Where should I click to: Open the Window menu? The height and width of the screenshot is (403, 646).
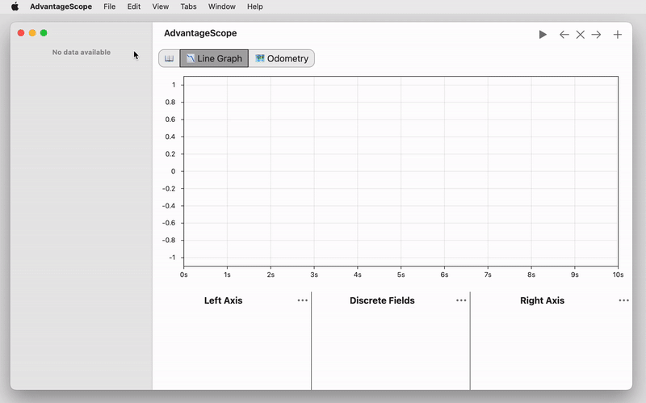coord(221,6)
